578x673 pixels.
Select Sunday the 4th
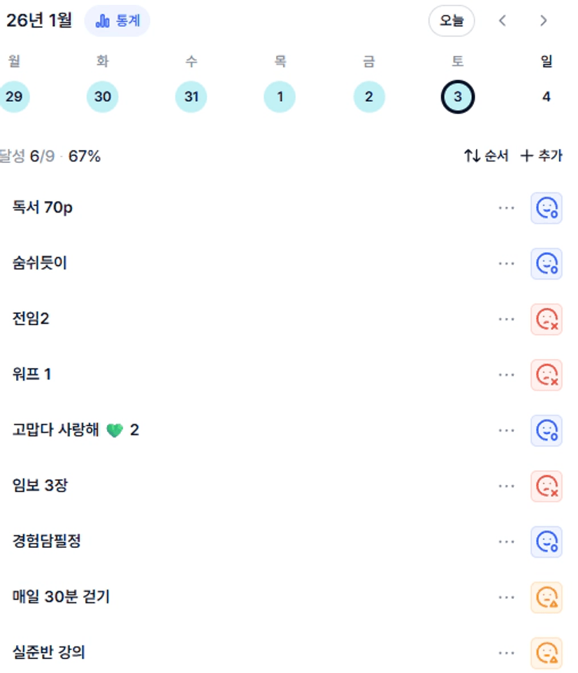pyautogui.click(x=546, y=96)
